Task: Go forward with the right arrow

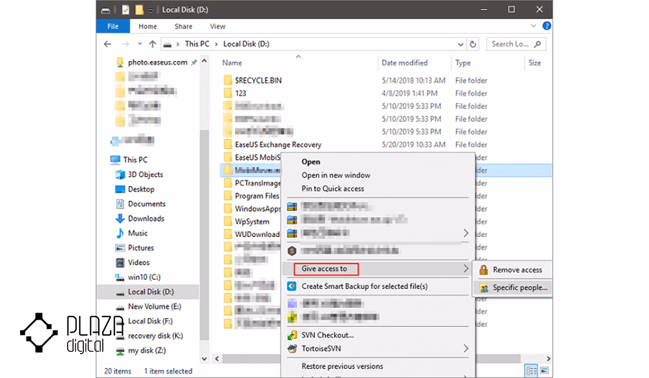Action: (126, 44)
